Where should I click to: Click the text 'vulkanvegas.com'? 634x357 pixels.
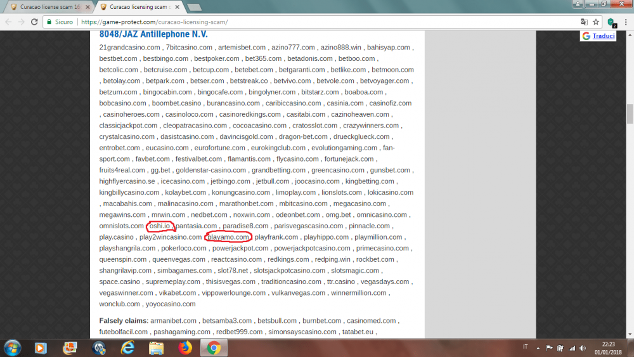pyautogui.click(x=298, y=293)
